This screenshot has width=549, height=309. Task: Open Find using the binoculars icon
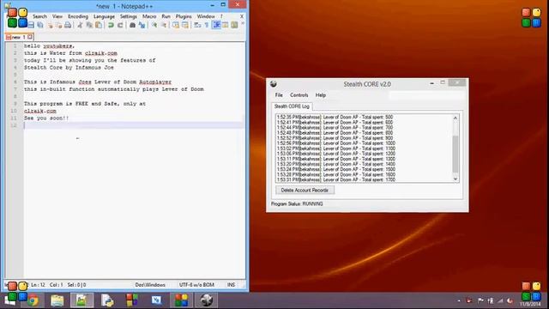pos(132,25)
